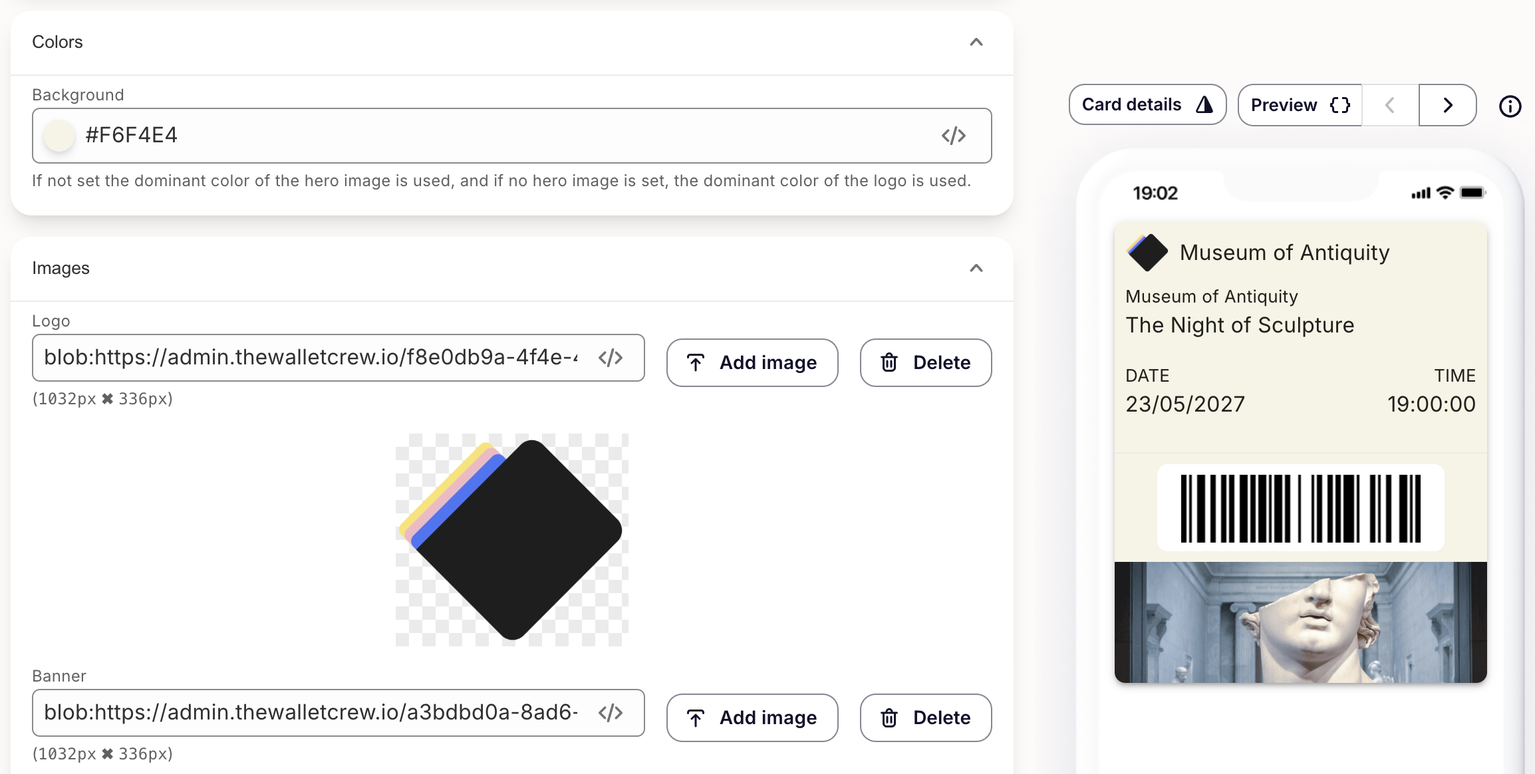Open the Card details panel

coord(1147,104)
